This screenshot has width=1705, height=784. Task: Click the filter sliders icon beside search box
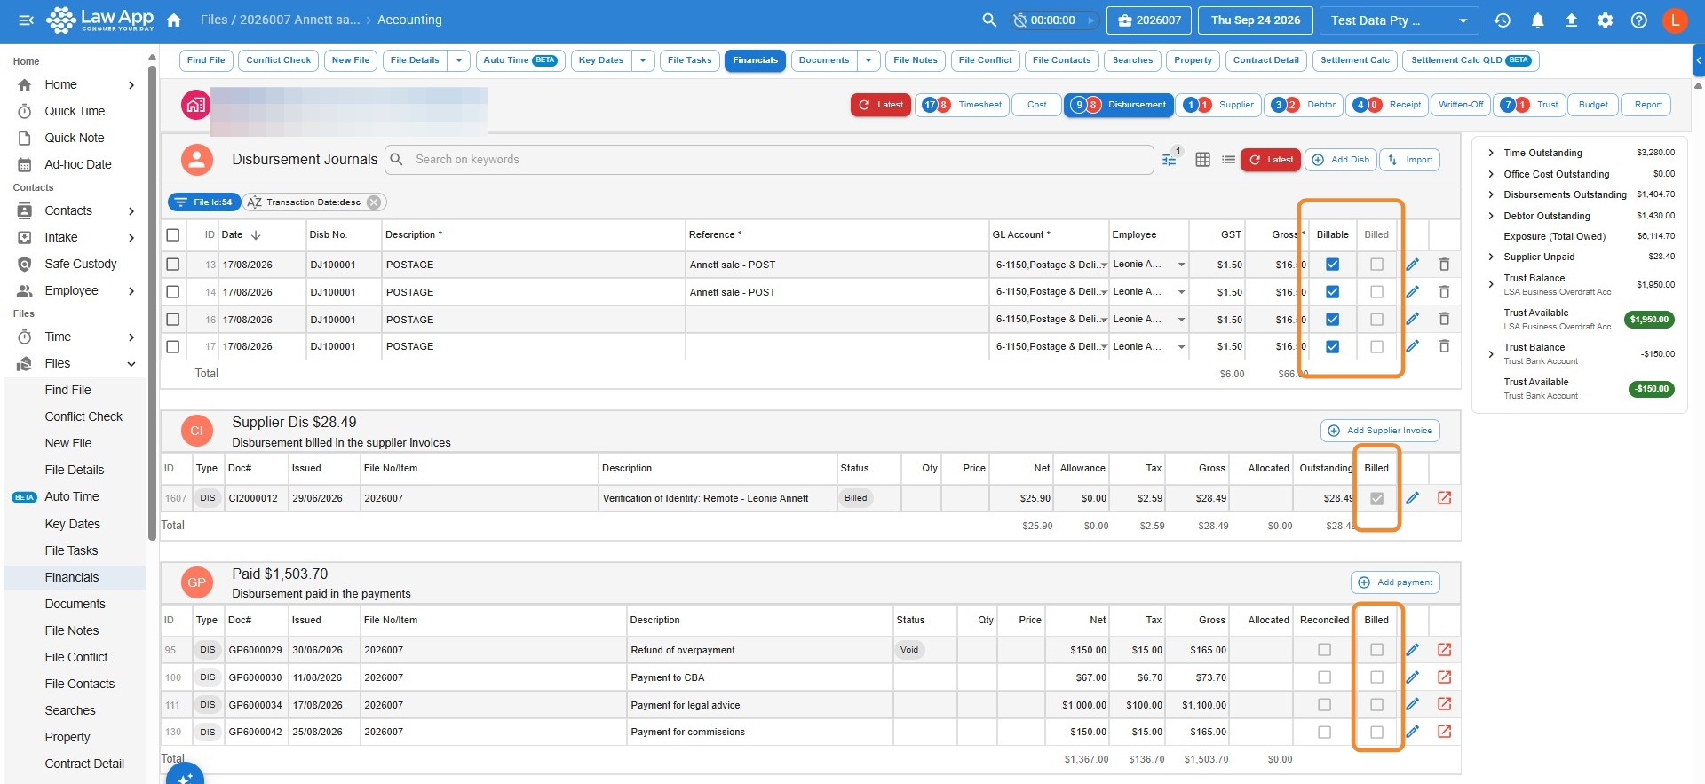coord(1170,160)
